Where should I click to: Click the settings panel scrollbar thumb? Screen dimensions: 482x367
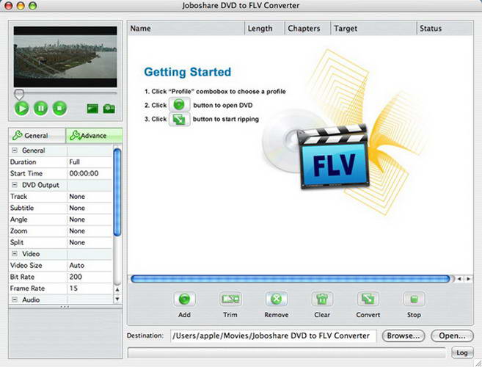click(117, 192)
